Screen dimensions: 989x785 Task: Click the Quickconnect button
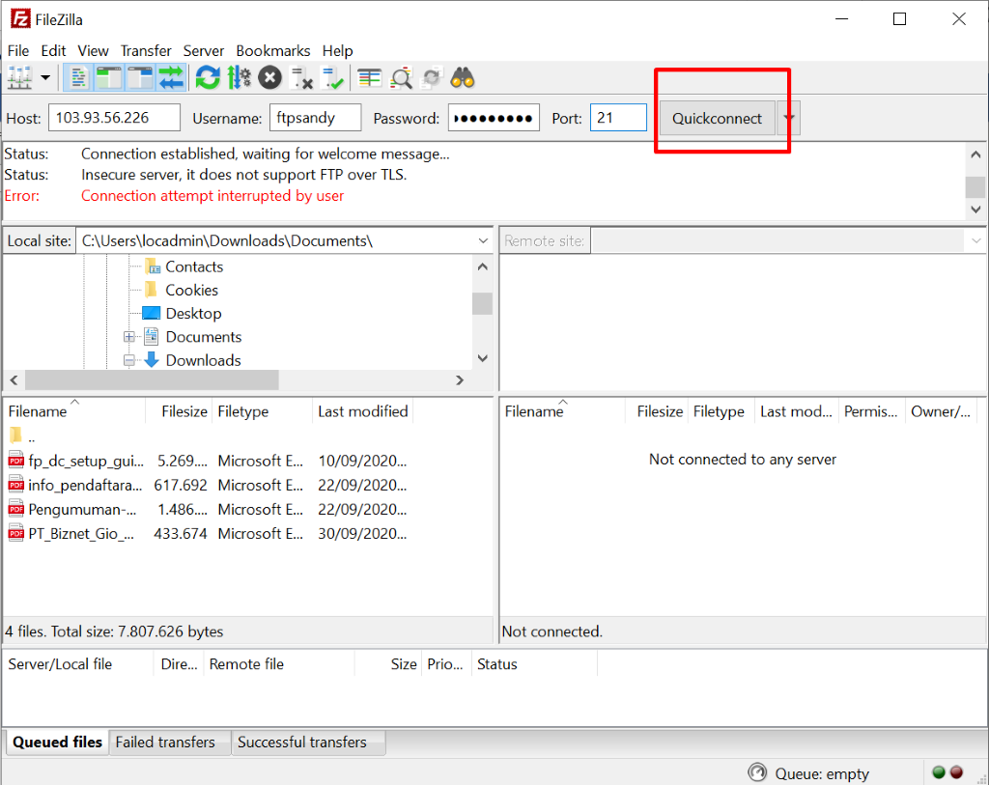[x=718, y=118]
